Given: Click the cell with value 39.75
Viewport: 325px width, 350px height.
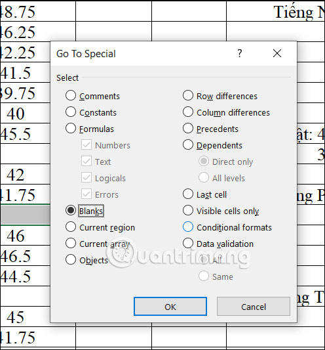Looking at the screenshot, I should (25, 93).
